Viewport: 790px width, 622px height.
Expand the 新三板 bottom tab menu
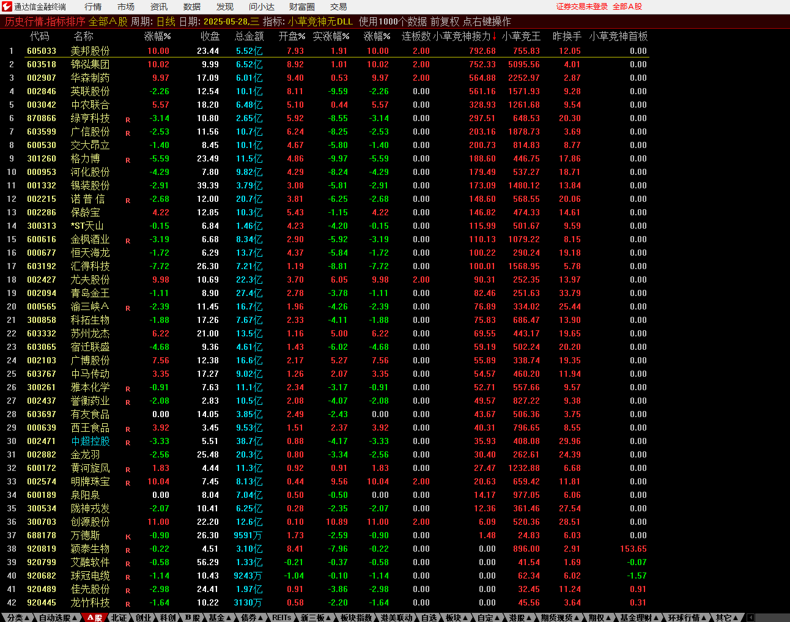(316, 618)
